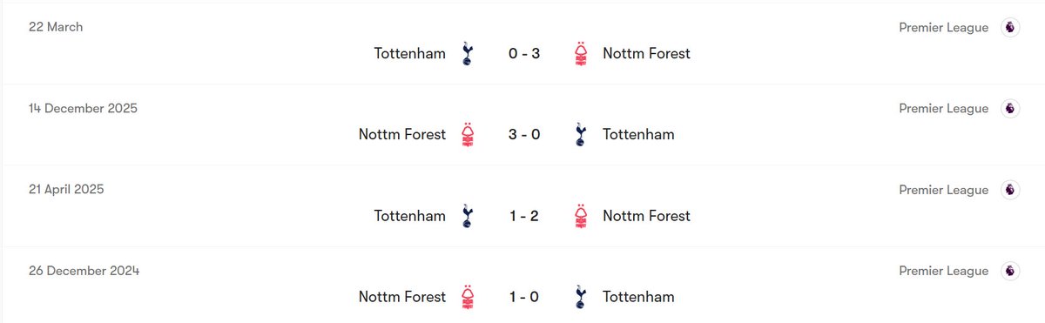The image size is (1045, 323).
Task: Click Nottm Forest crest in 21 April 2025 match
Action: coord(581,216)
